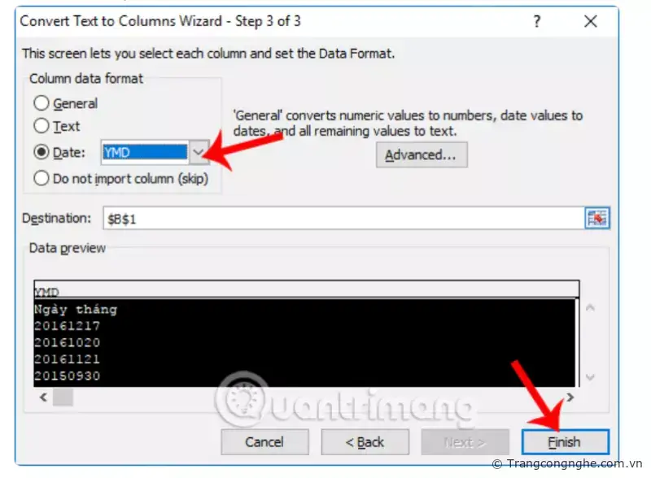
Task: Close the Convert Text to Columns wizard
Action: [591, 21]
